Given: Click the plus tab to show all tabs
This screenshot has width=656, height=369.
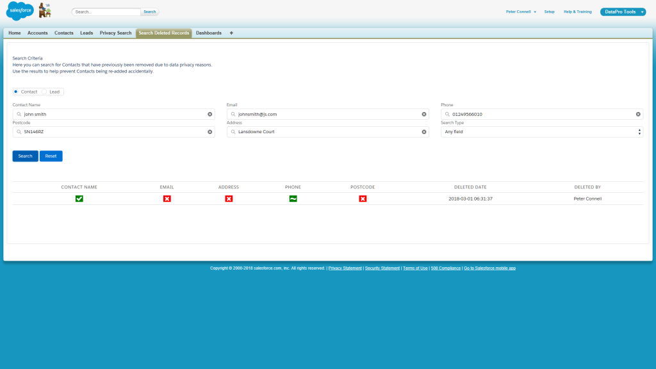Looking at the screenshot, I should tap(231, 33).
